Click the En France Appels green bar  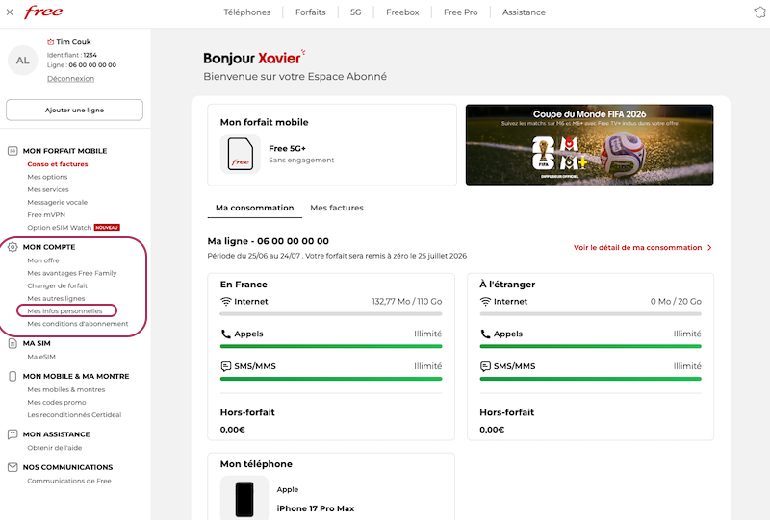coord(331,346)
